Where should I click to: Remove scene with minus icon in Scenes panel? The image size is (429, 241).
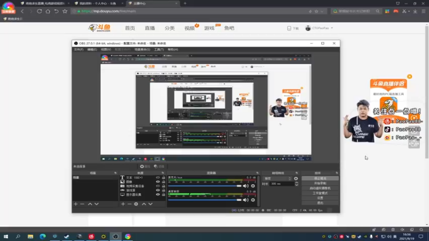pyautogui.click(x=82, y=204)
